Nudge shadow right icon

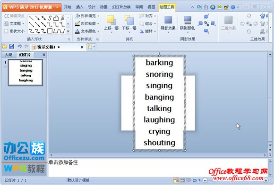coord(213,24)
